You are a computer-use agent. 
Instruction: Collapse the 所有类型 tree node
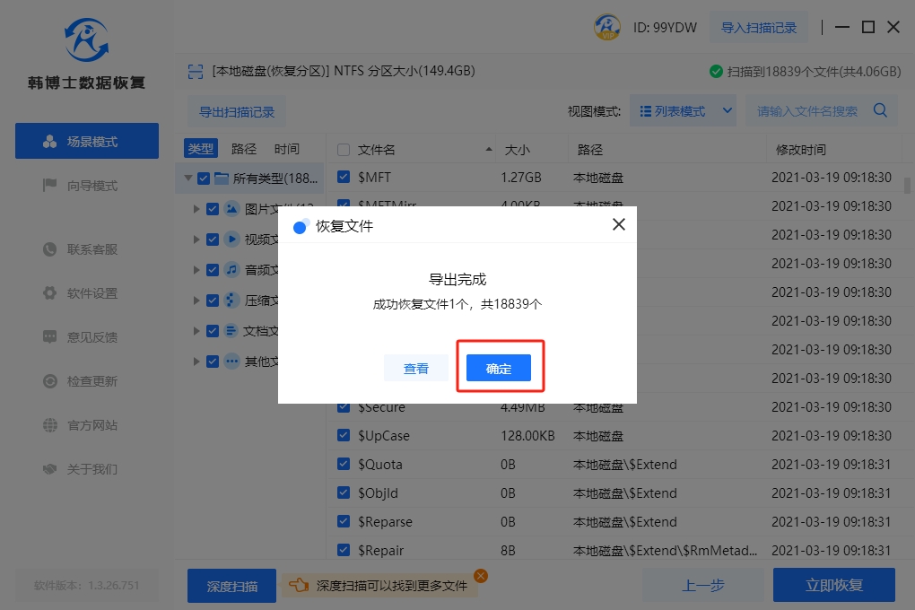coord(188,179)
